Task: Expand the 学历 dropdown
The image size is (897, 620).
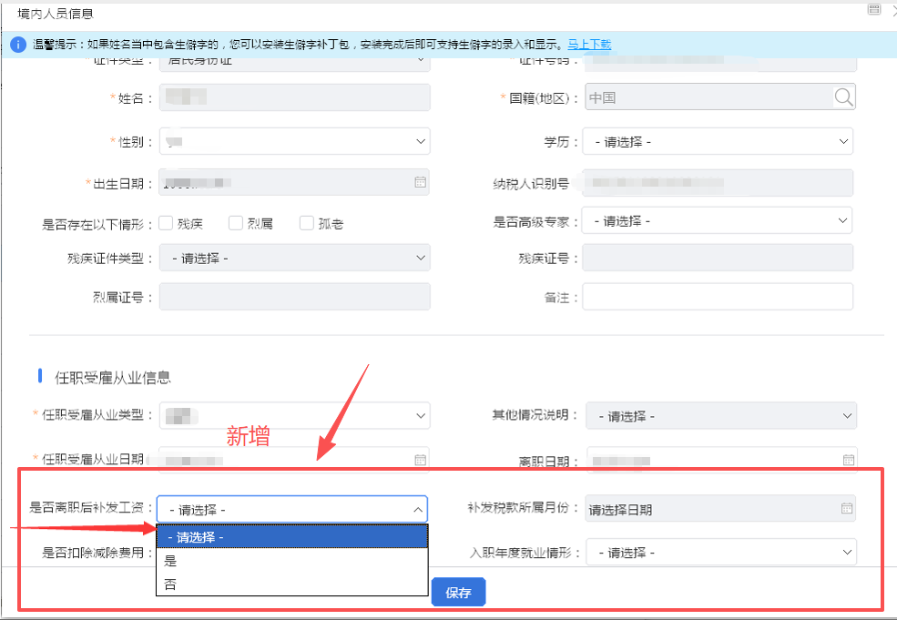Action: 718,142
